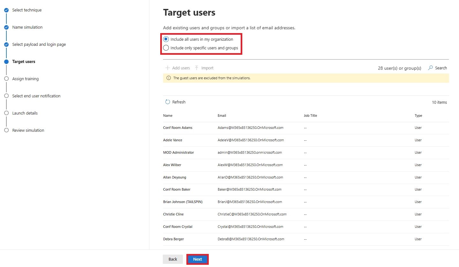Click the circle indicator beside Assign training

6,79
